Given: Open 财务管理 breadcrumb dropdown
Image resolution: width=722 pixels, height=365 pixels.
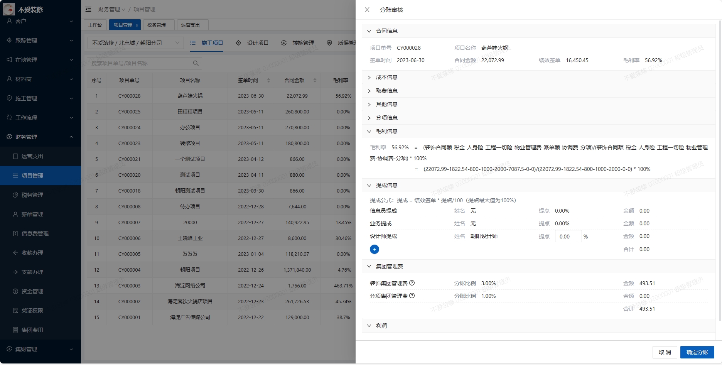Looking at the screenshot, I should point(111,9).
